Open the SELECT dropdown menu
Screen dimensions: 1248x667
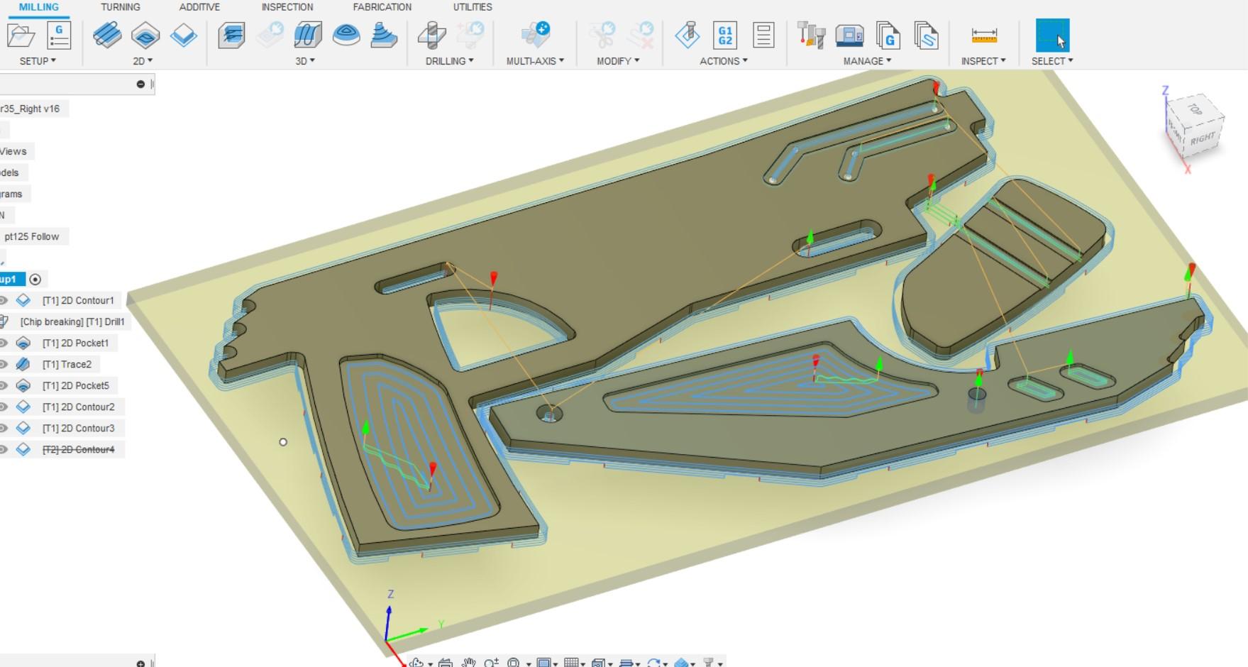point(1052,61)
